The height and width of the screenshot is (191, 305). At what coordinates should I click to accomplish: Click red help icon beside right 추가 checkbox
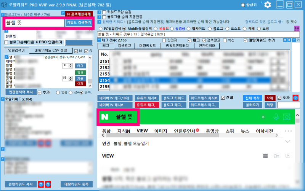[x=295, y=98]
